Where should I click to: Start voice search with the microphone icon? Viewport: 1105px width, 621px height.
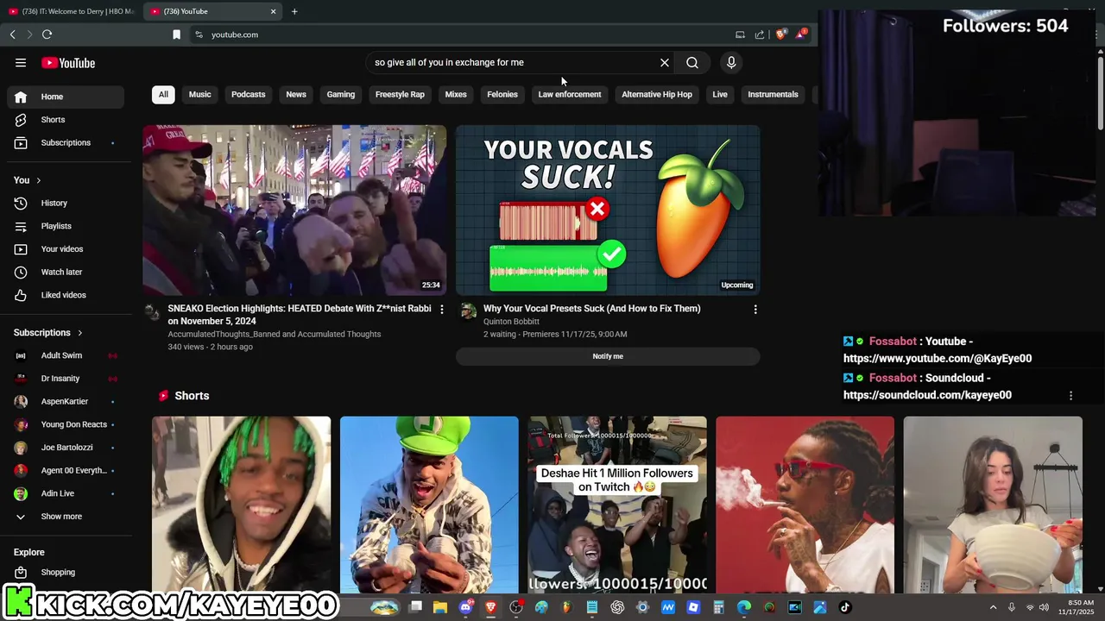(731, 63)
